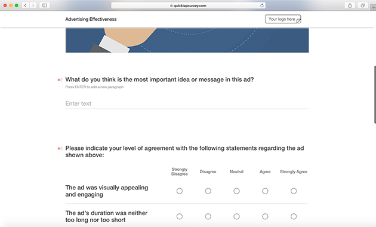This screenshot has height=227, width=376.
Task: Click Safari's forward navigation arrow
Action: (33, 5)
